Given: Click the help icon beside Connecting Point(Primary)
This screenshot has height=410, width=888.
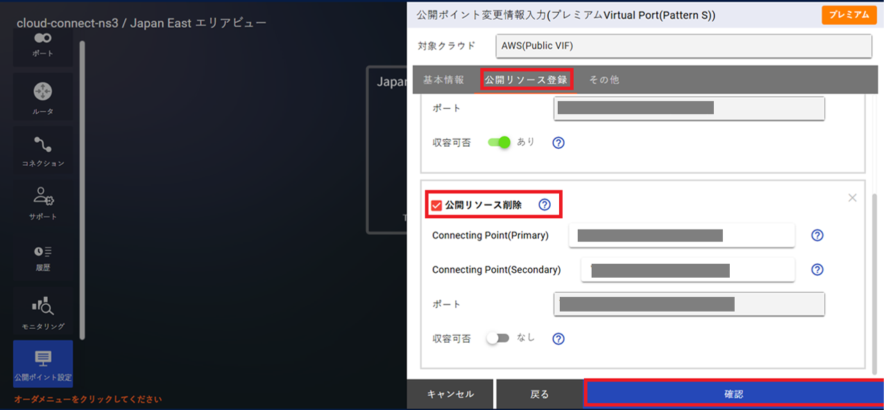Looking at the screenshot, I should pos(817,235).
